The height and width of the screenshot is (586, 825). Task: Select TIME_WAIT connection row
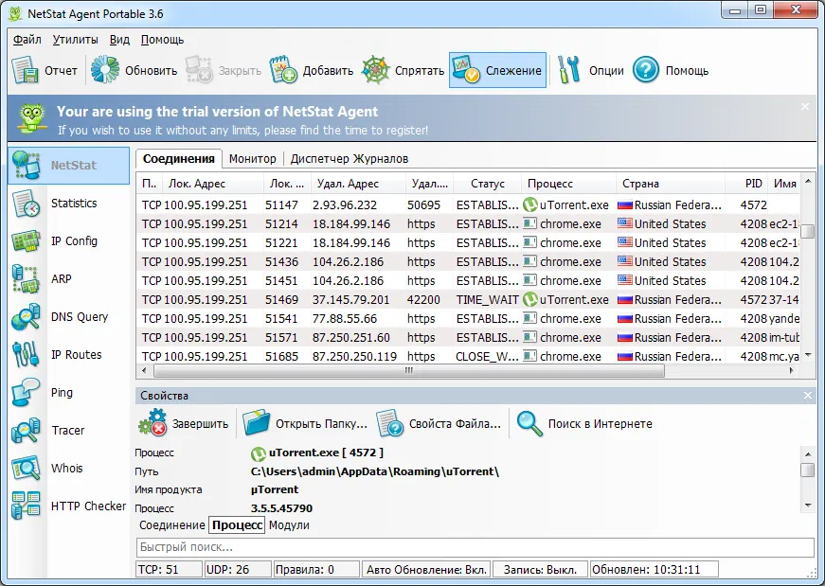pos(468,300)
